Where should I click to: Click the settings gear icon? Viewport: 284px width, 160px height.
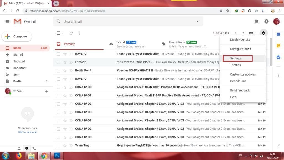click(x=263, y=33)
